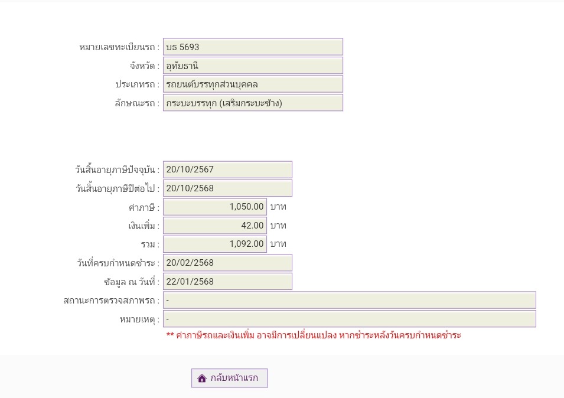Screen dimensions: 564x398
Task: Click the vehicle inspection status field
Action: (349, 300)
